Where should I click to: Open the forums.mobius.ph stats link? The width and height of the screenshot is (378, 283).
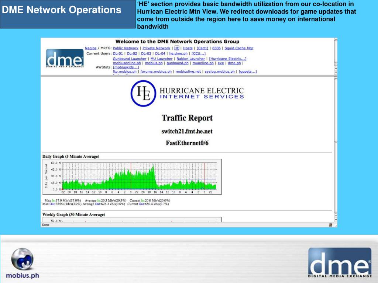[x=156, y=71]
